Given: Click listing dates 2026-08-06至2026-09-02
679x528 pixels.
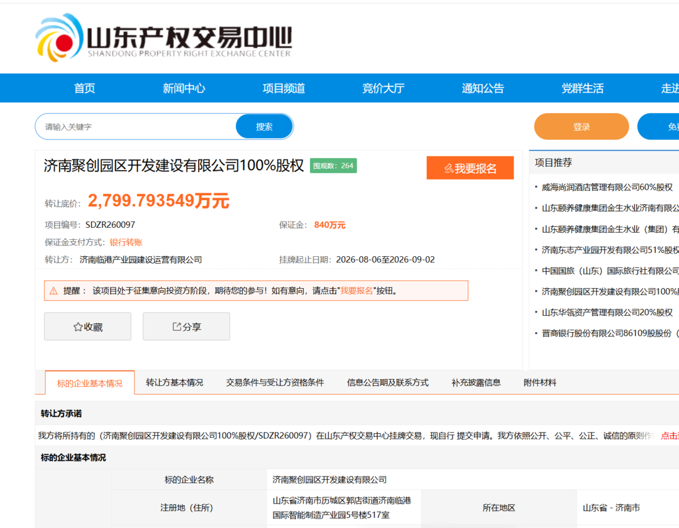Looking at the screenshot, I should pos(385,259).
